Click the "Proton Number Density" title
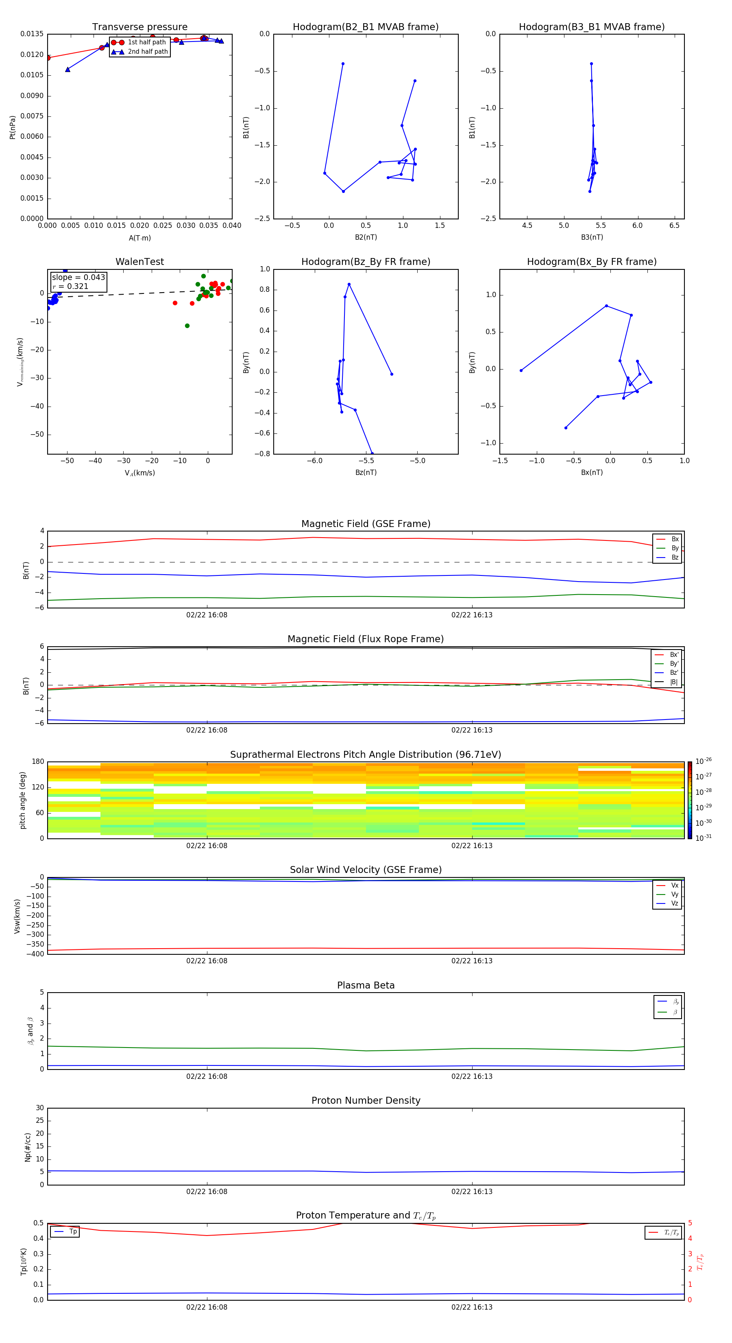This screenshot has width=732, height=1343. click(366, 1101)
